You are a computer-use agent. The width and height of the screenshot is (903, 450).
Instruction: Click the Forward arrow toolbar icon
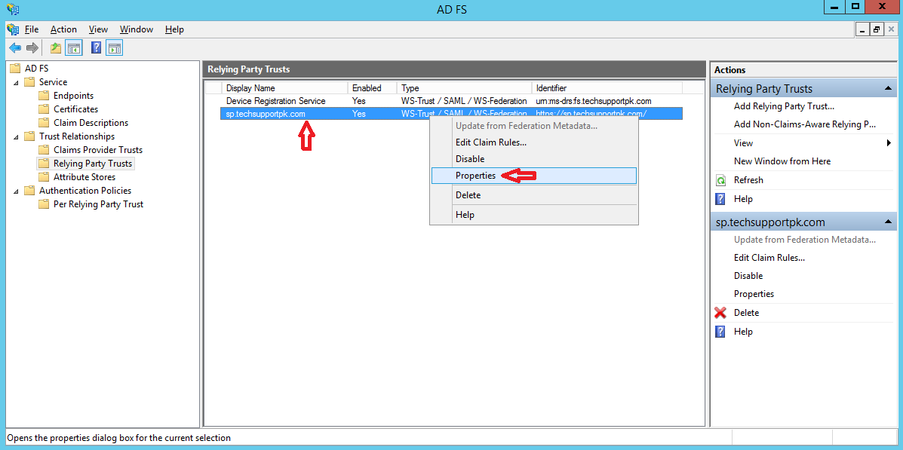click(x=32, y=47)
